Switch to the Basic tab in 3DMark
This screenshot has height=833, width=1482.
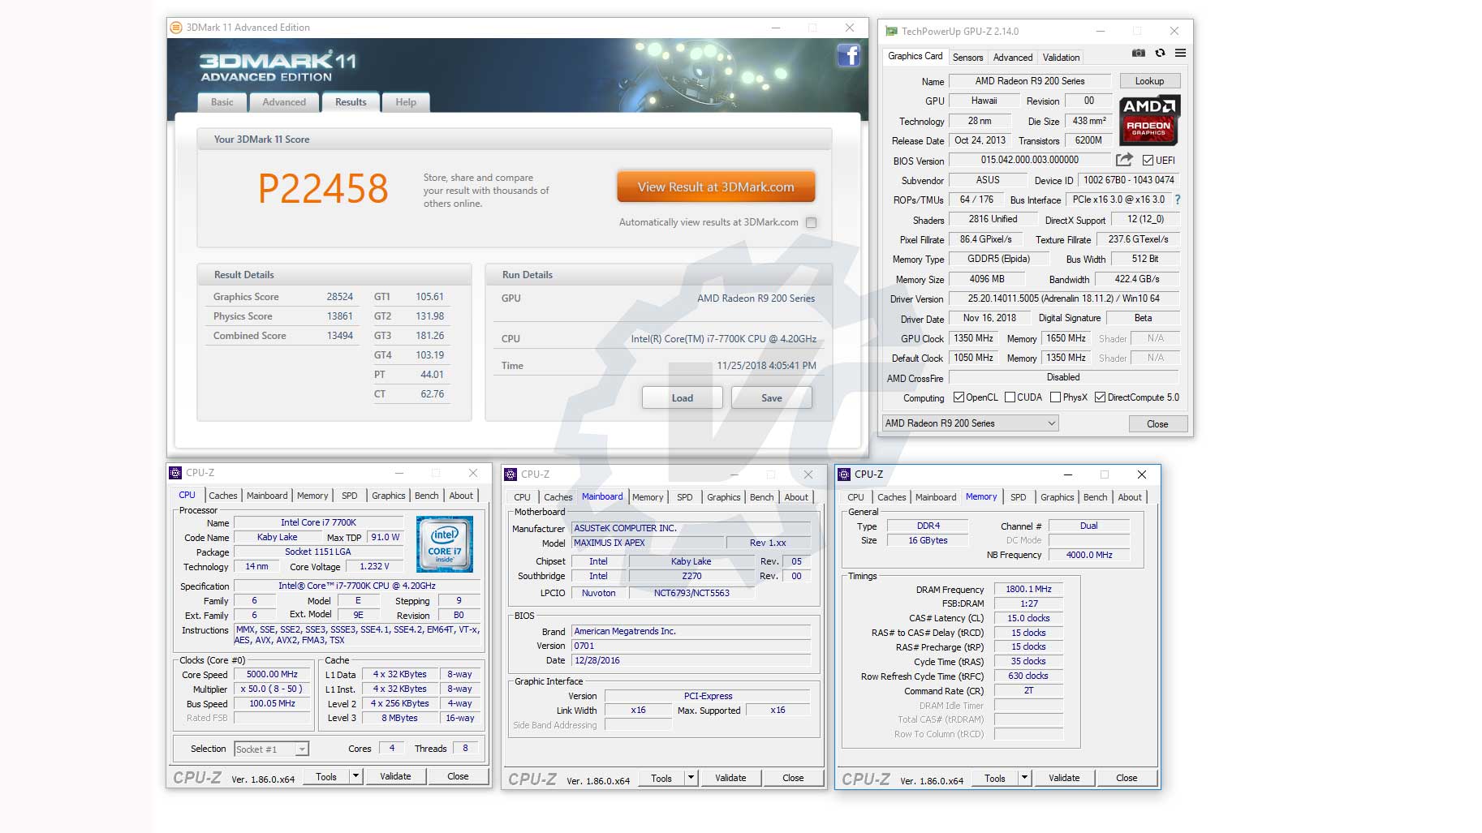click(x=222, y=102)
